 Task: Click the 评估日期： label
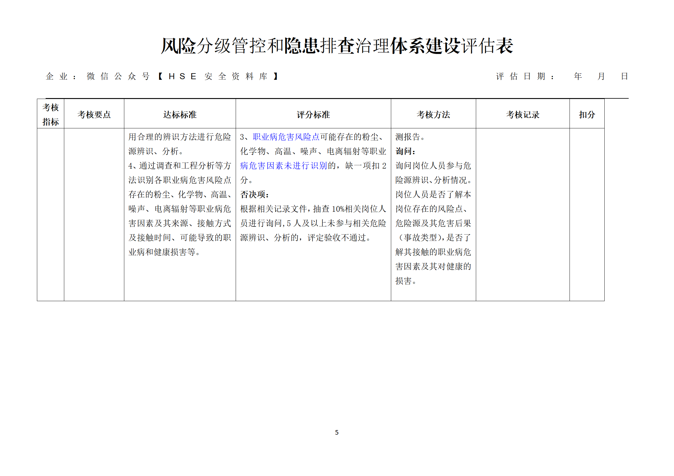tap(525, 76)
